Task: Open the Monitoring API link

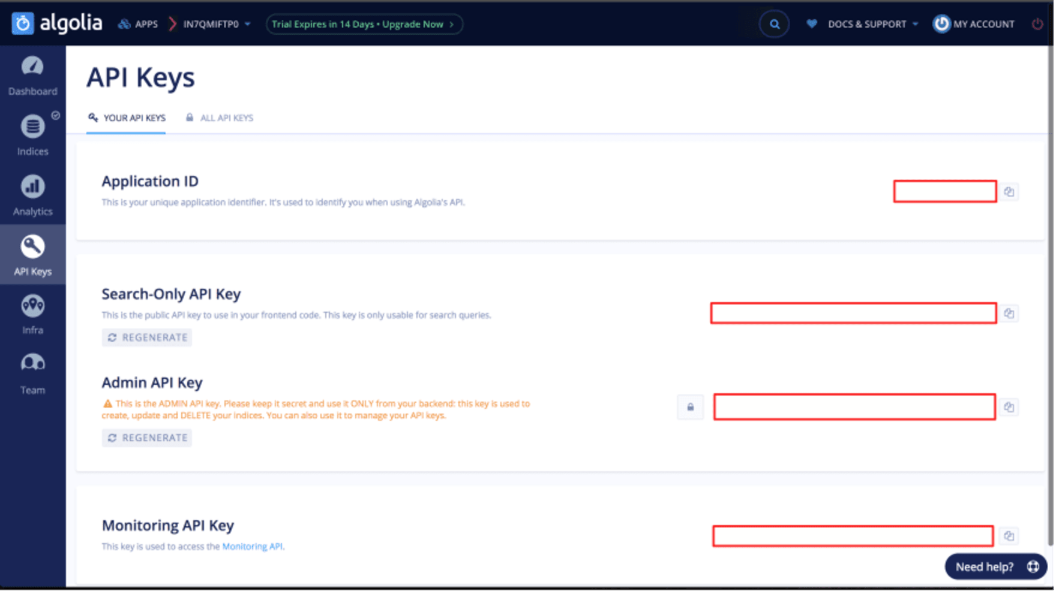Action: click(253, 546)
